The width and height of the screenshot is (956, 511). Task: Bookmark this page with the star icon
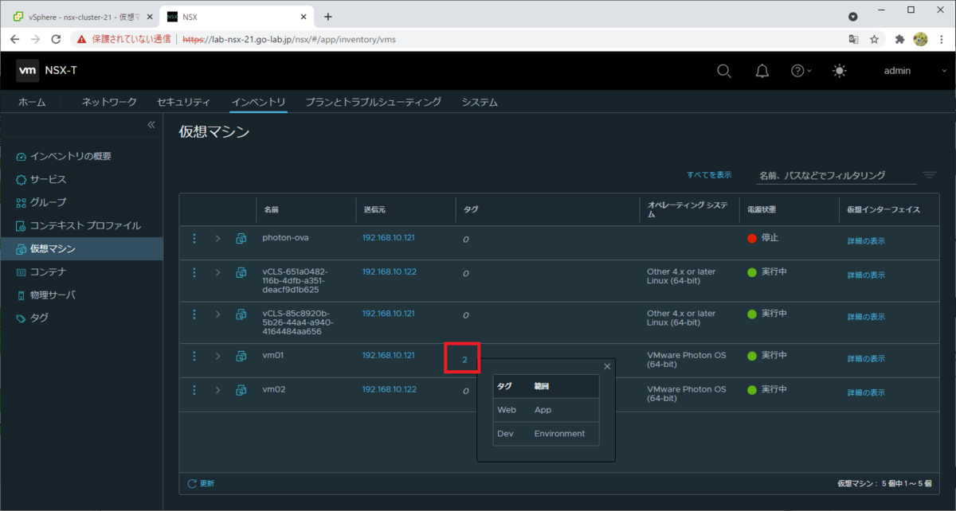[x=874, y=38]
